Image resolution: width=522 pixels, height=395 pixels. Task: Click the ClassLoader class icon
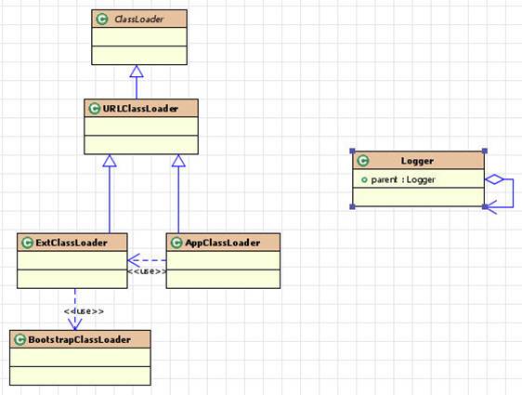tap(102, 19)
